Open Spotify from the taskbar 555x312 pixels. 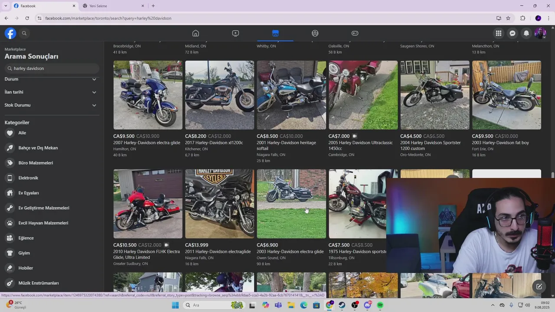click(380, 305)
